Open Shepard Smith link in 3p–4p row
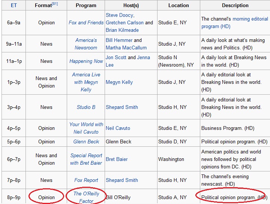270x204 pixels. coord(122,107)
